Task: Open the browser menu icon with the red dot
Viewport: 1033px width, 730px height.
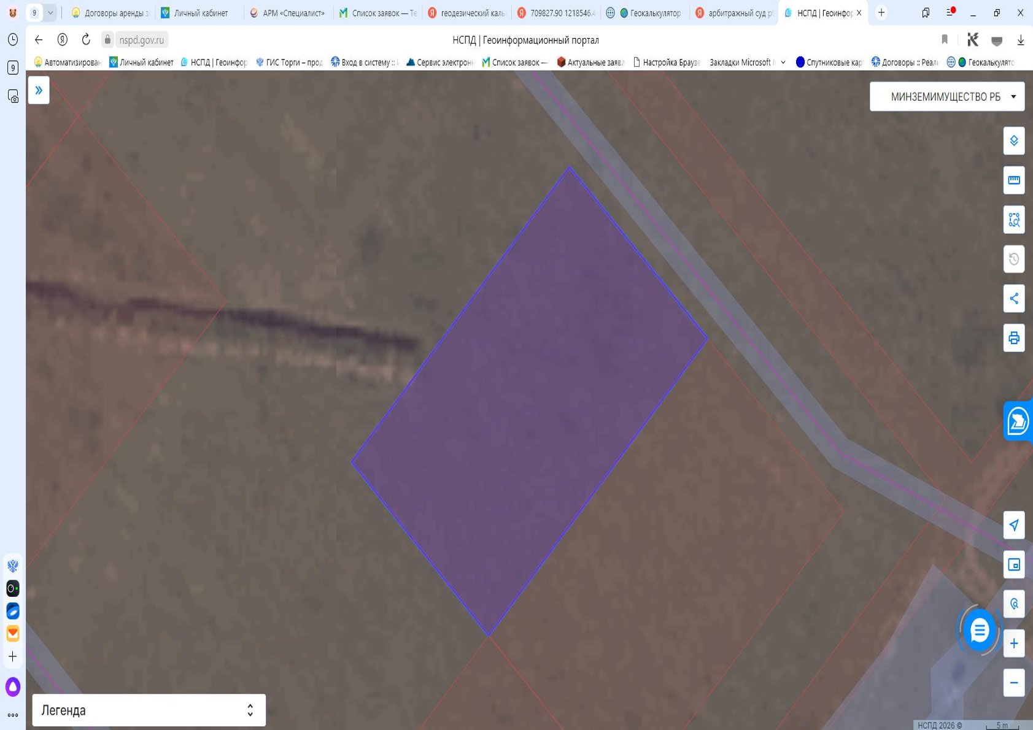Action: pyautogui.click(x=950, y=12)
